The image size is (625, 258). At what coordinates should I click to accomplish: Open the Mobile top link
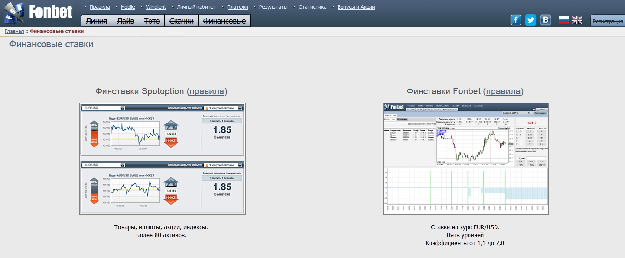128,7
